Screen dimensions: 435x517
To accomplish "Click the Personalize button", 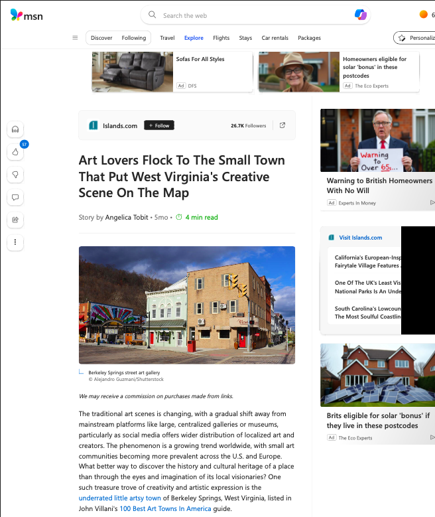I will [414, 38].
